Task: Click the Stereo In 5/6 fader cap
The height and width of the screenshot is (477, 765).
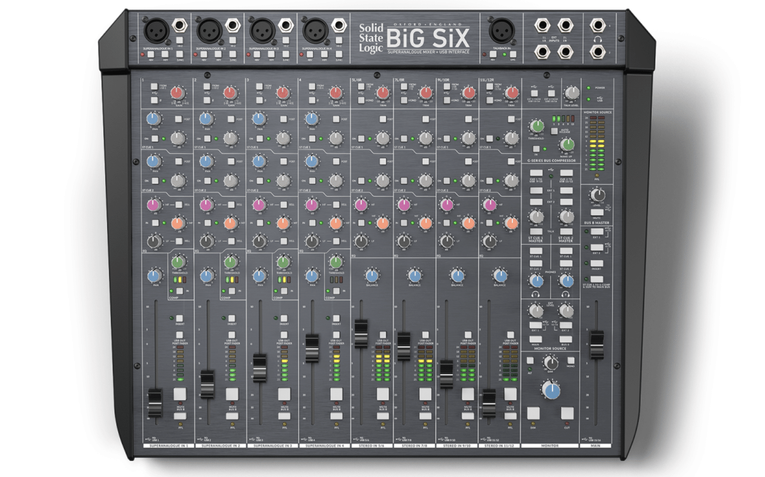Action: 361,333
